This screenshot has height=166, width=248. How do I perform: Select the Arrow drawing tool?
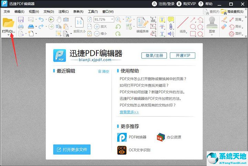click(x=193, y=20)
